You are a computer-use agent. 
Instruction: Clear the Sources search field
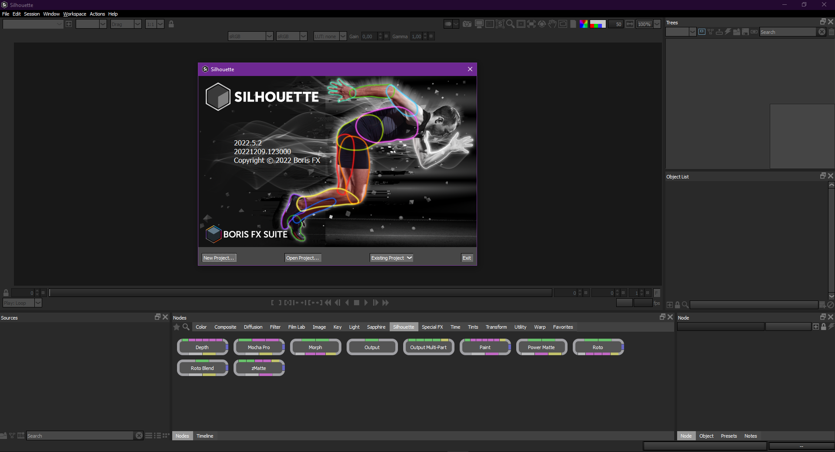point(139,436)
